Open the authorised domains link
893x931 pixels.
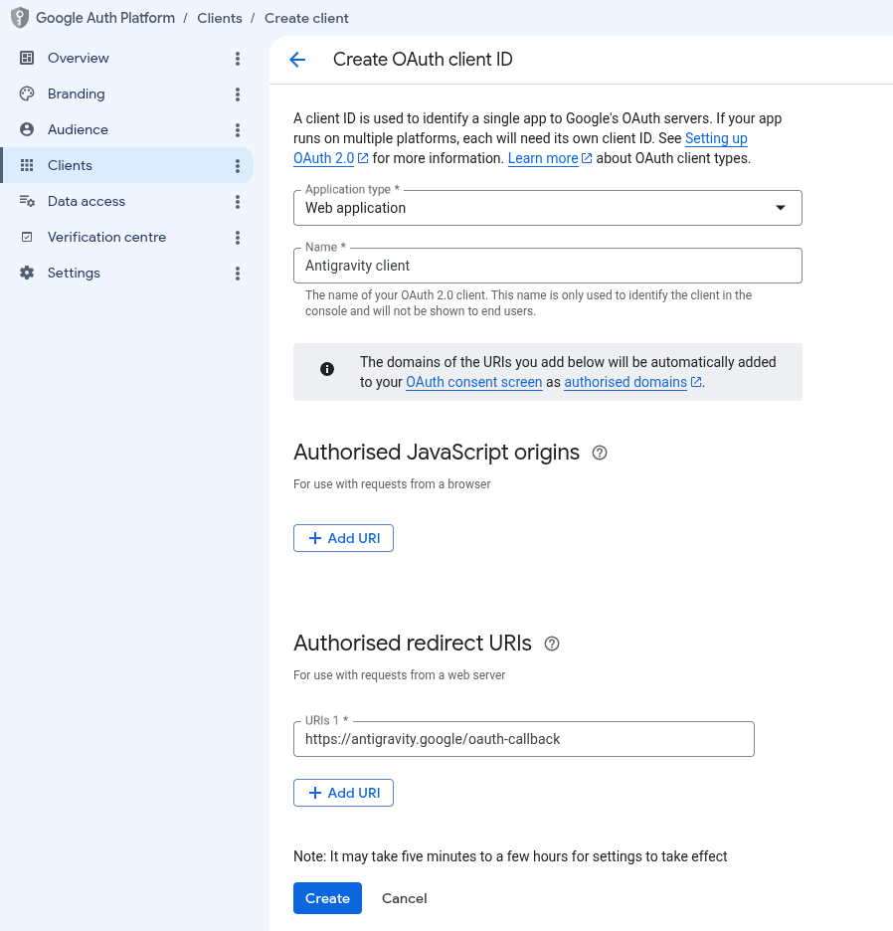(x=625, y=382)
